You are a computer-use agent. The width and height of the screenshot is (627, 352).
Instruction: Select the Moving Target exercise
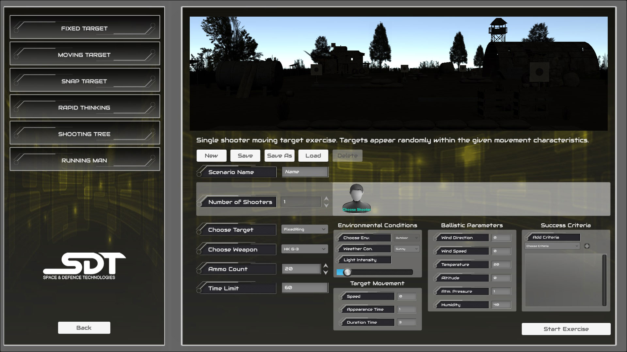click(84, 54)
